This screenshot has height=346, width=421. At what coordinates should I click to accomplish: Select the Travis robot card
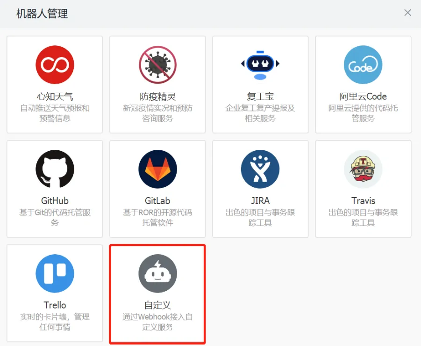(x=363, y=188)
